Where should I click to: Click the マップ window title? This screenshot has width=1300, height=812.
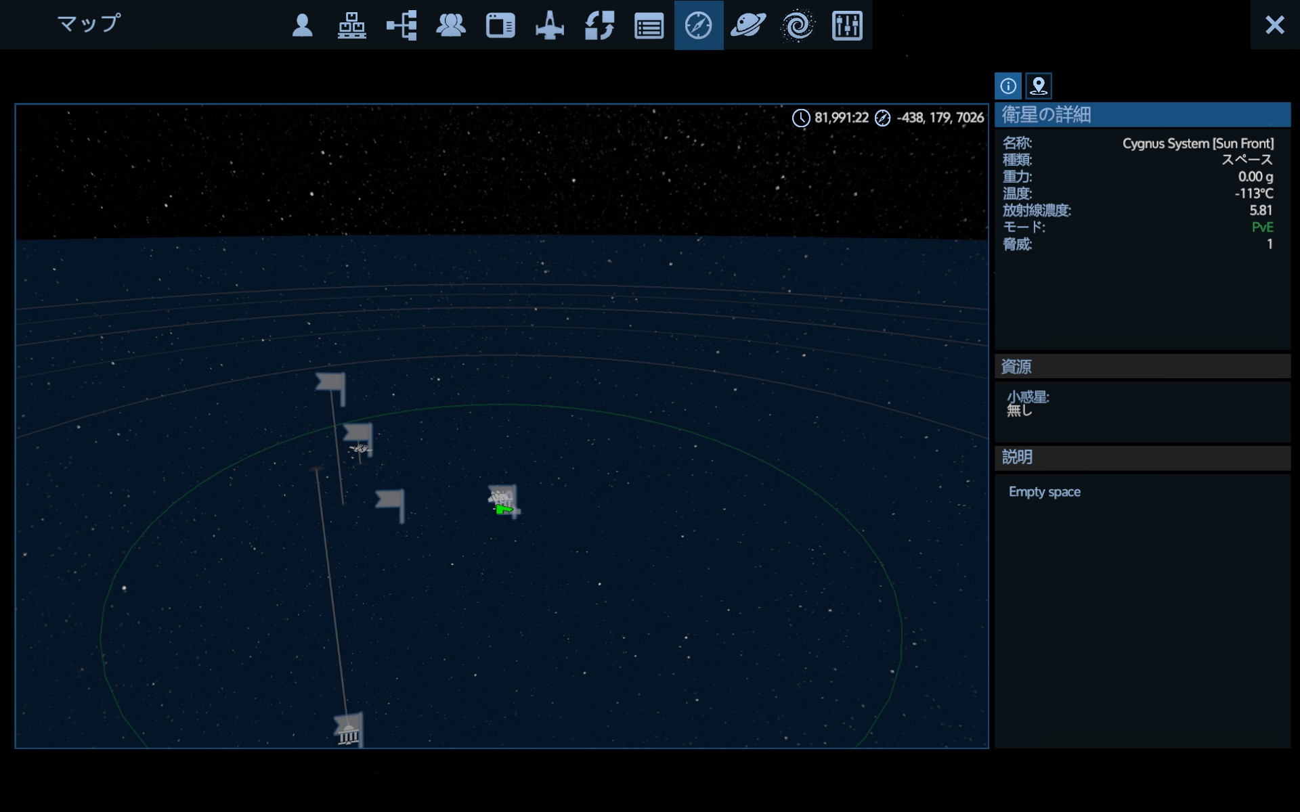[89, 24]
